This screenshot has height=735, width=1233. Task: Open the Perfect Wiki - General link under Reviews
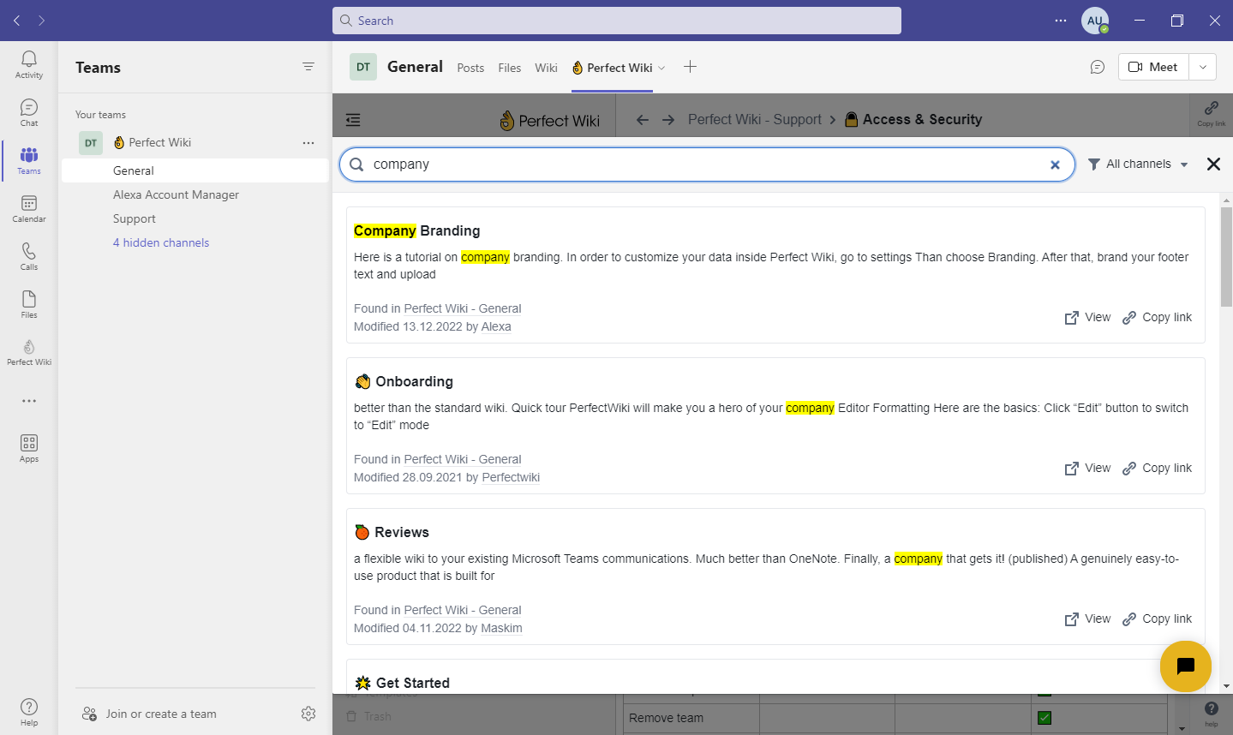463,609
